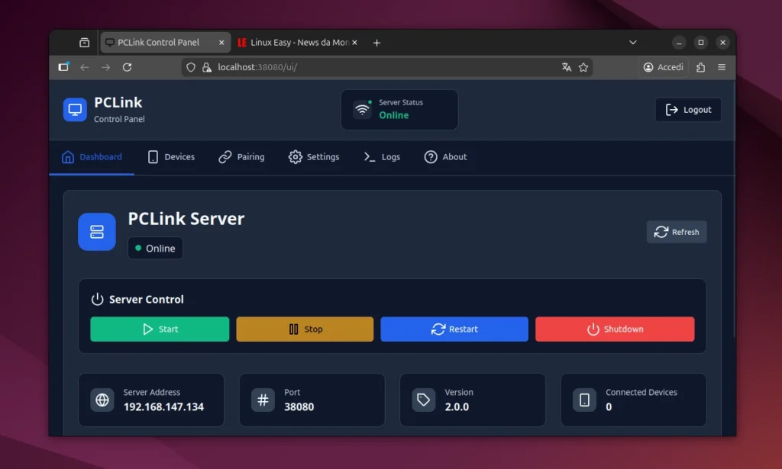This screenshot has width=782, height=469.
Task: Click the back navigation arrow
Action: pos(84,67)
